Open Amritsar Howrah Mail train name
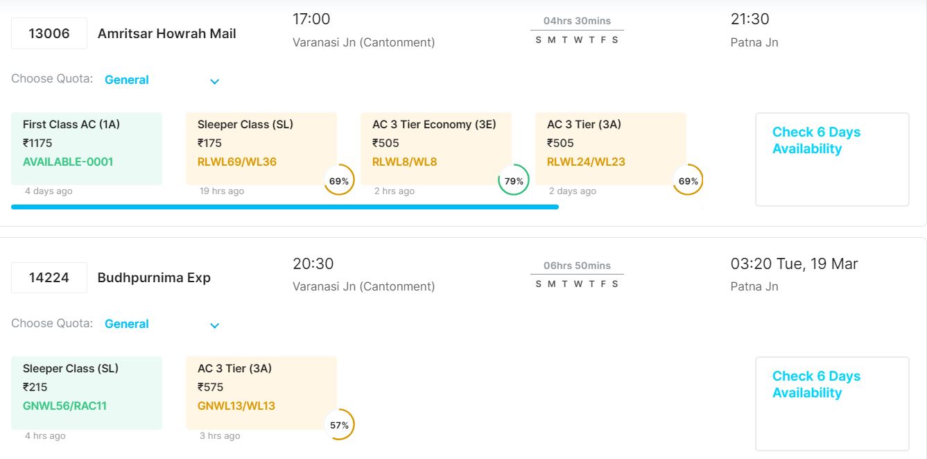The width and height of the screenshot is (927, 459). 166,33
